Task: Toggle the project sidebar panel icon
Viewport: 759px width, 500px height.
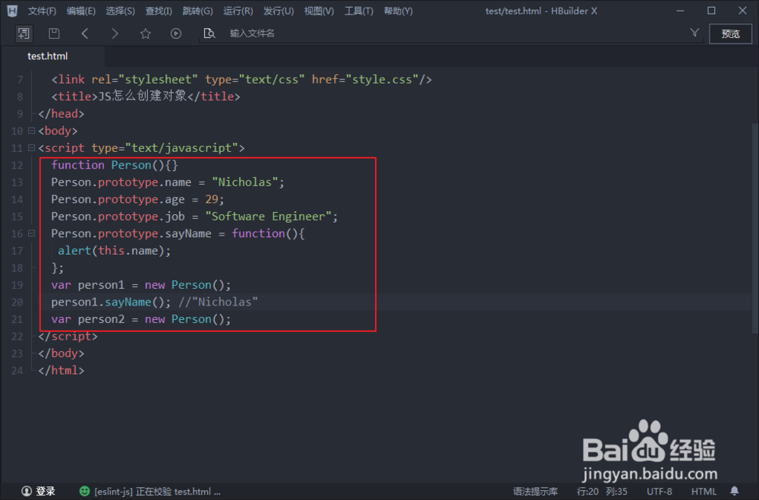Action: point(24,33)
